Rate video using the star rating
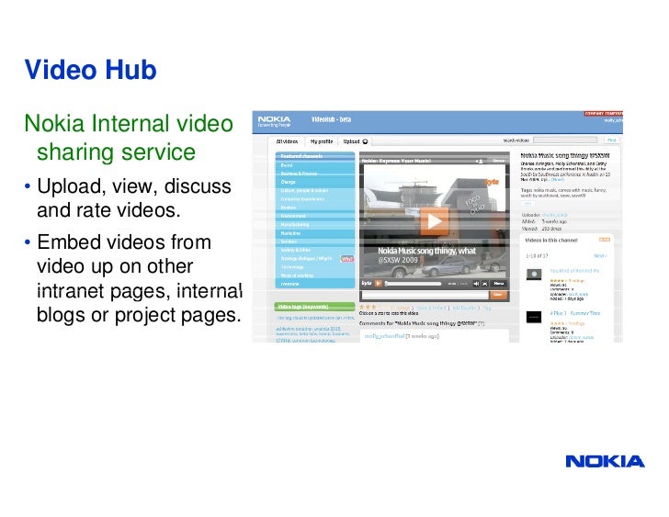Image resolution: width=669 pixels, height=517 pixels. pos(373,308)
